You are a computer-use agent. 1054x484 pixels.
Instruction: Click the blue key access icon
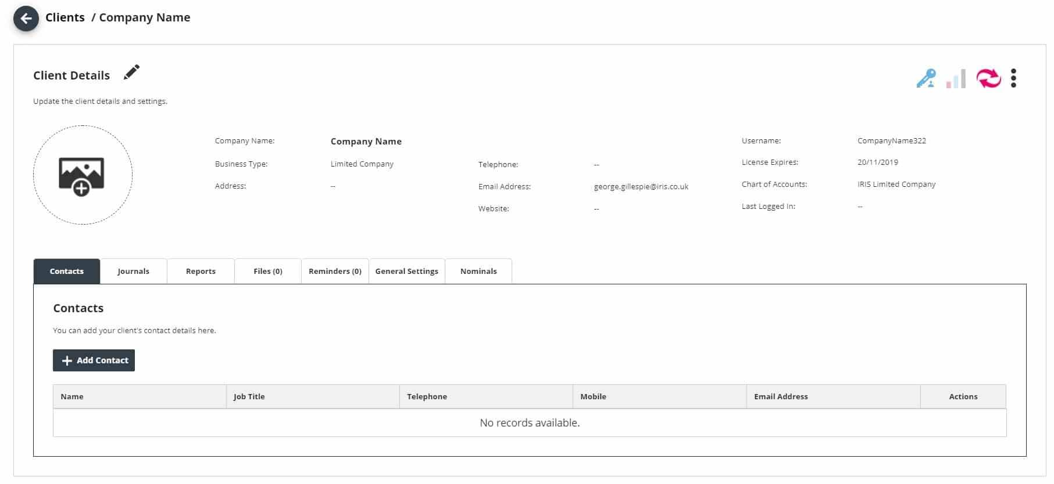(x=926, y=78)
